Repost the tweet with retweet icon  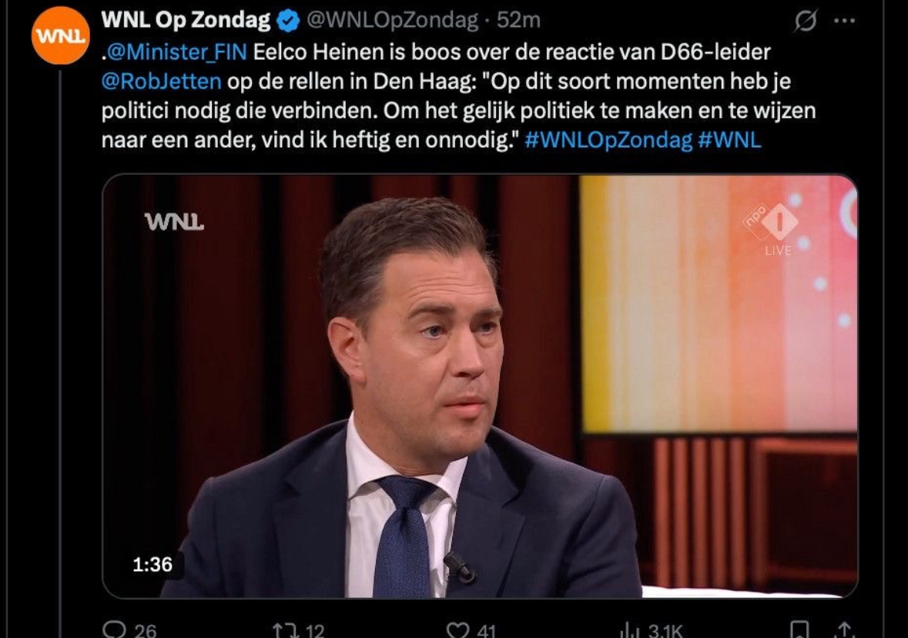coord(284,630)
